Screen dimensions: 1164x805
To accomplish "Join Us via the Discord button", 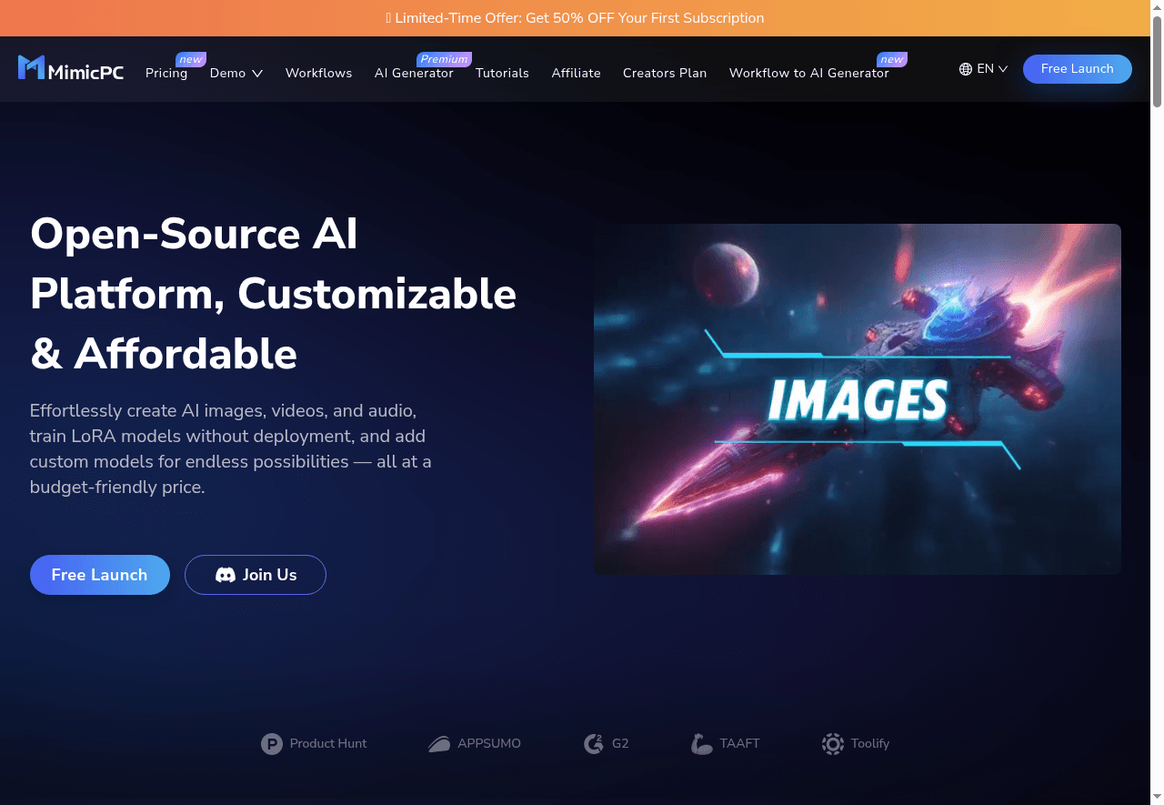I will (x=256, y=575).
